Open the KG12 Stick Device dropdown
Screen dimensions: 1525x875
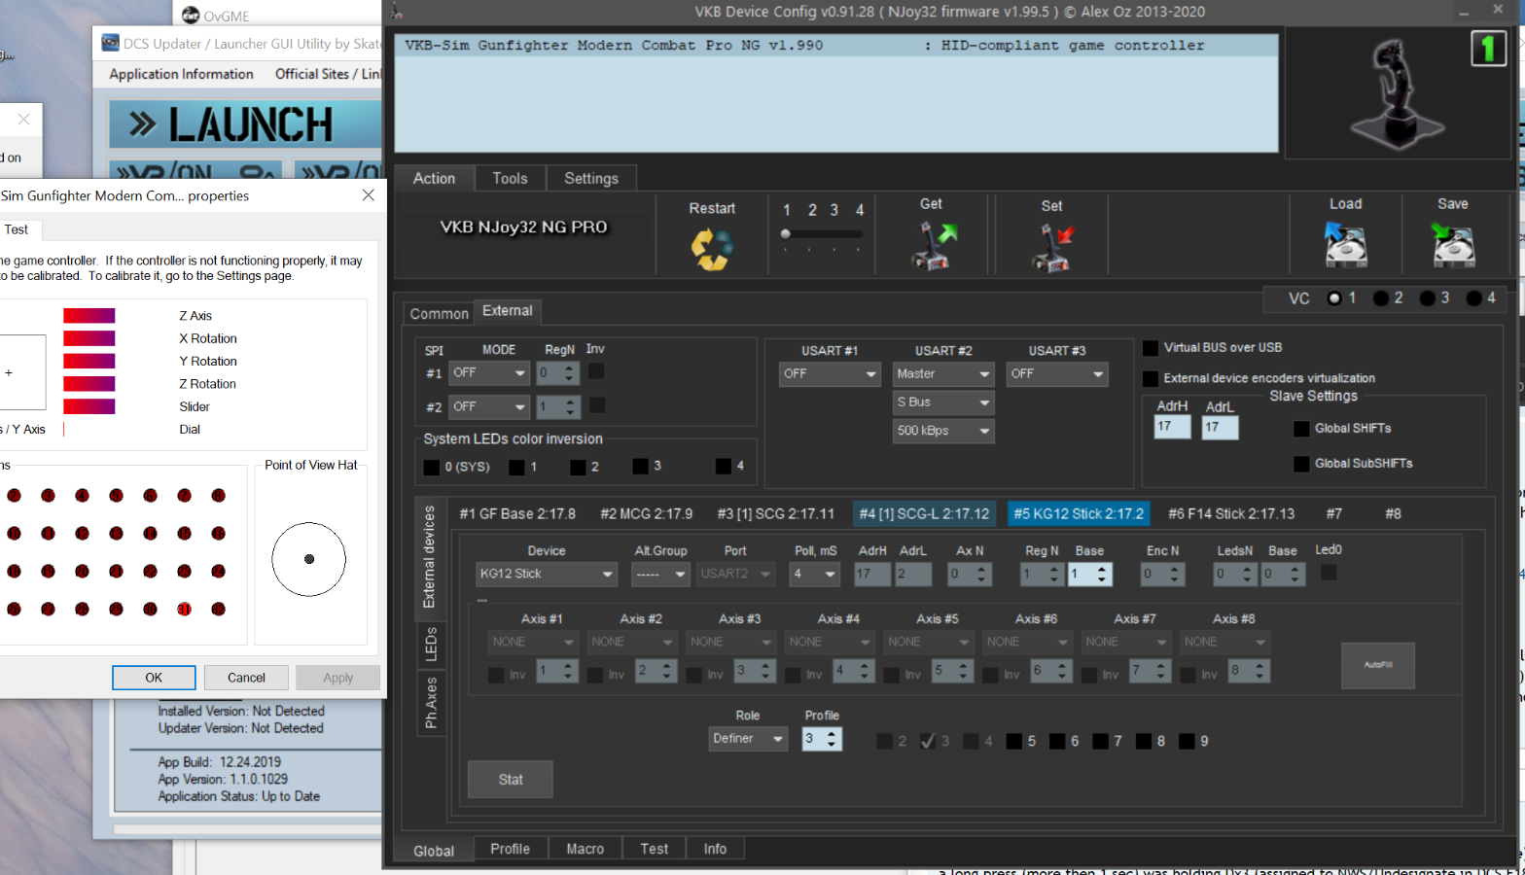547,575
